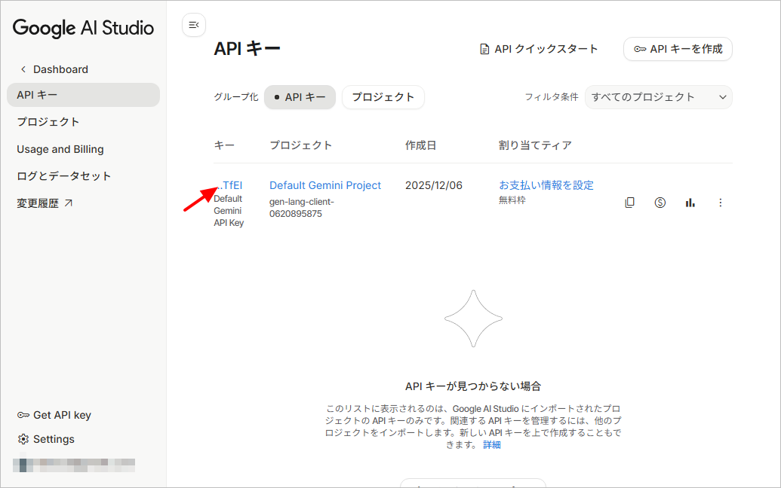Click the API キーを作成 button
This screenshot has height=488, width=781.
[678, 49]
